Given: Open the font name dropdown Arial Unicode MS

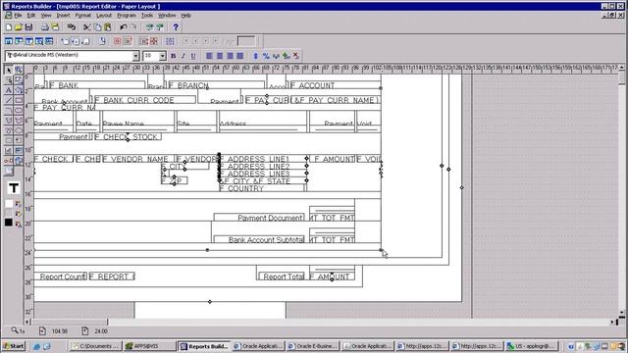Looking at the screenshot, I should click(135, 56).
